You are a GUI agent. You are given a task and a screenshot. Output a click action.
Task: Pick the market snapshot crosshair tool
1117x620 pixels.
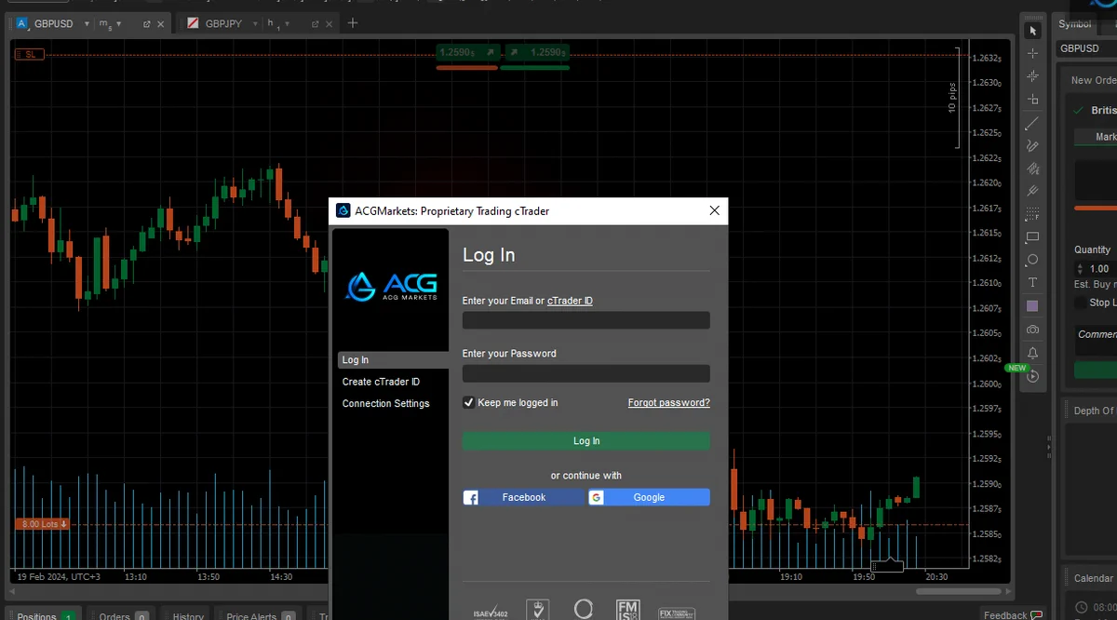pyautogui.click(x=1032, y=76)
